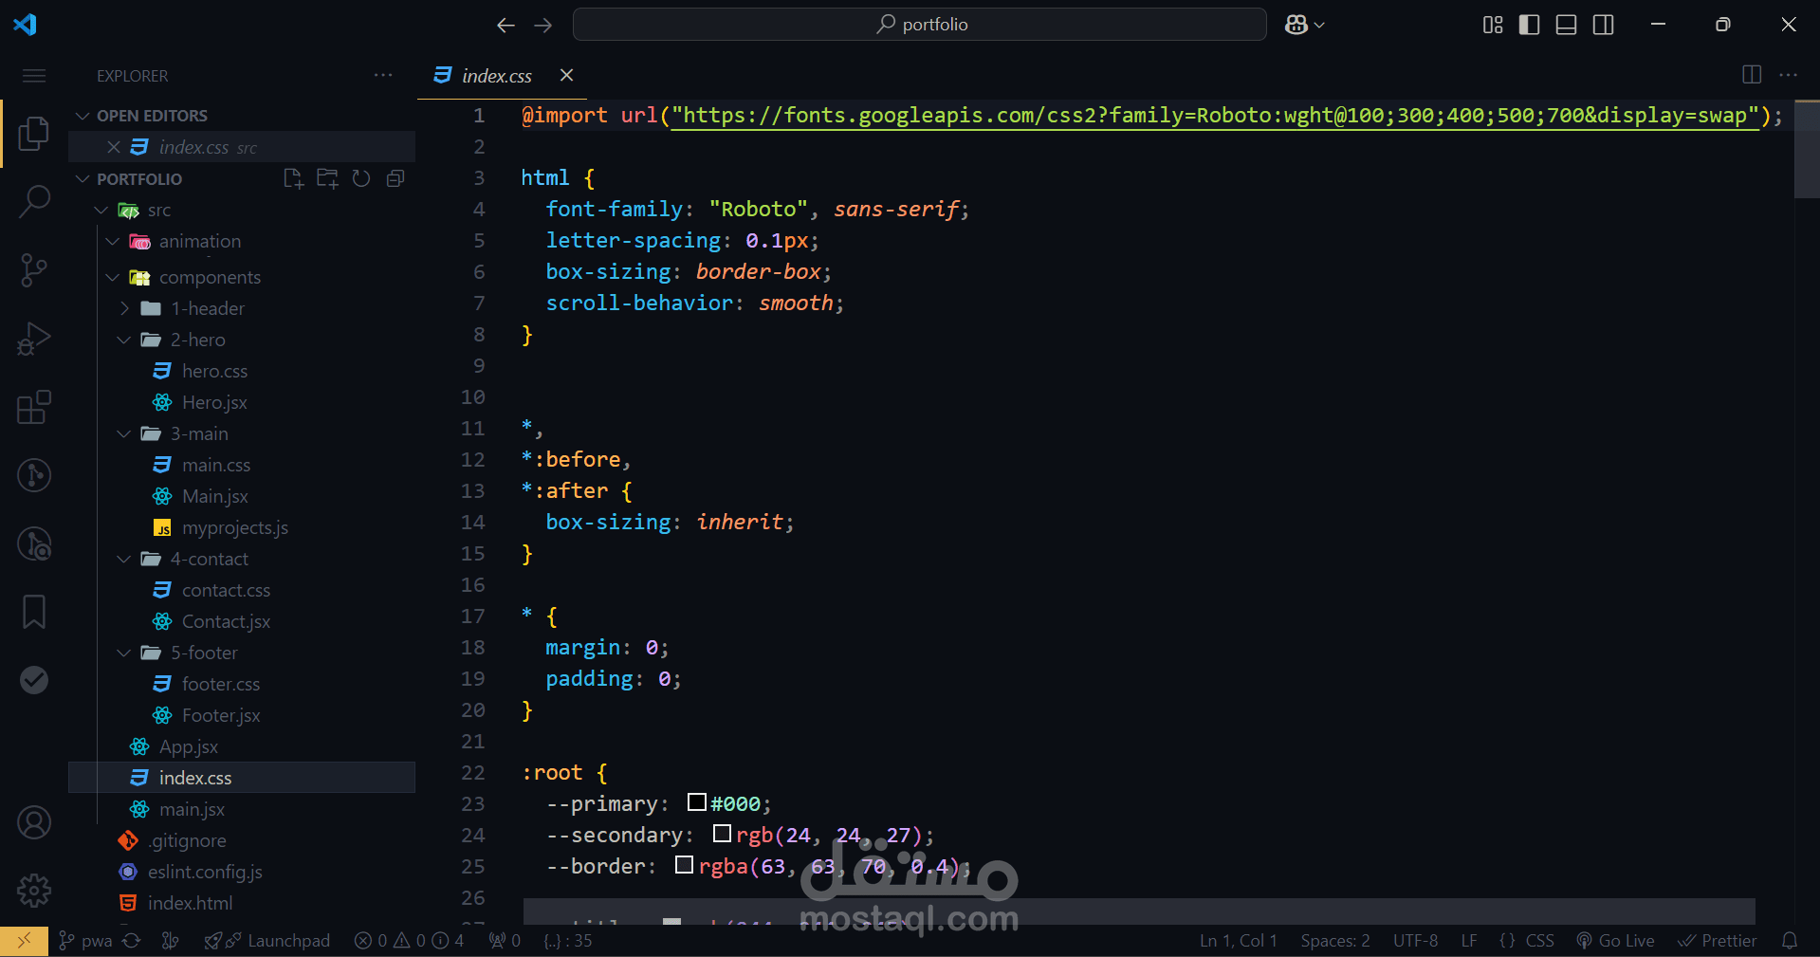Open the Run and Debug view
This screenshot has height=957, width=1820.
click(x=34, y=339)
